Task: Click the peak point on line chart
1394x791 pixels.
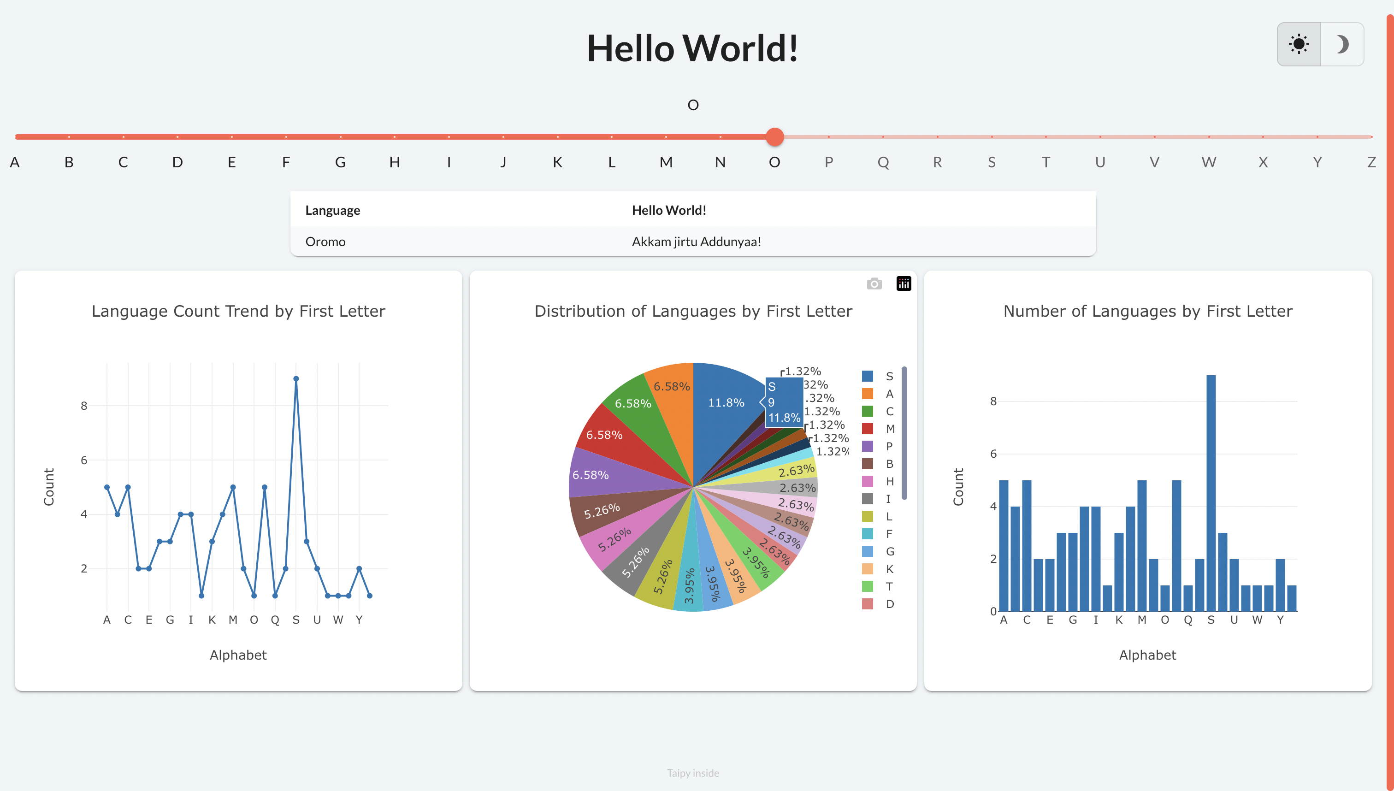Action: tap(296, 378)
